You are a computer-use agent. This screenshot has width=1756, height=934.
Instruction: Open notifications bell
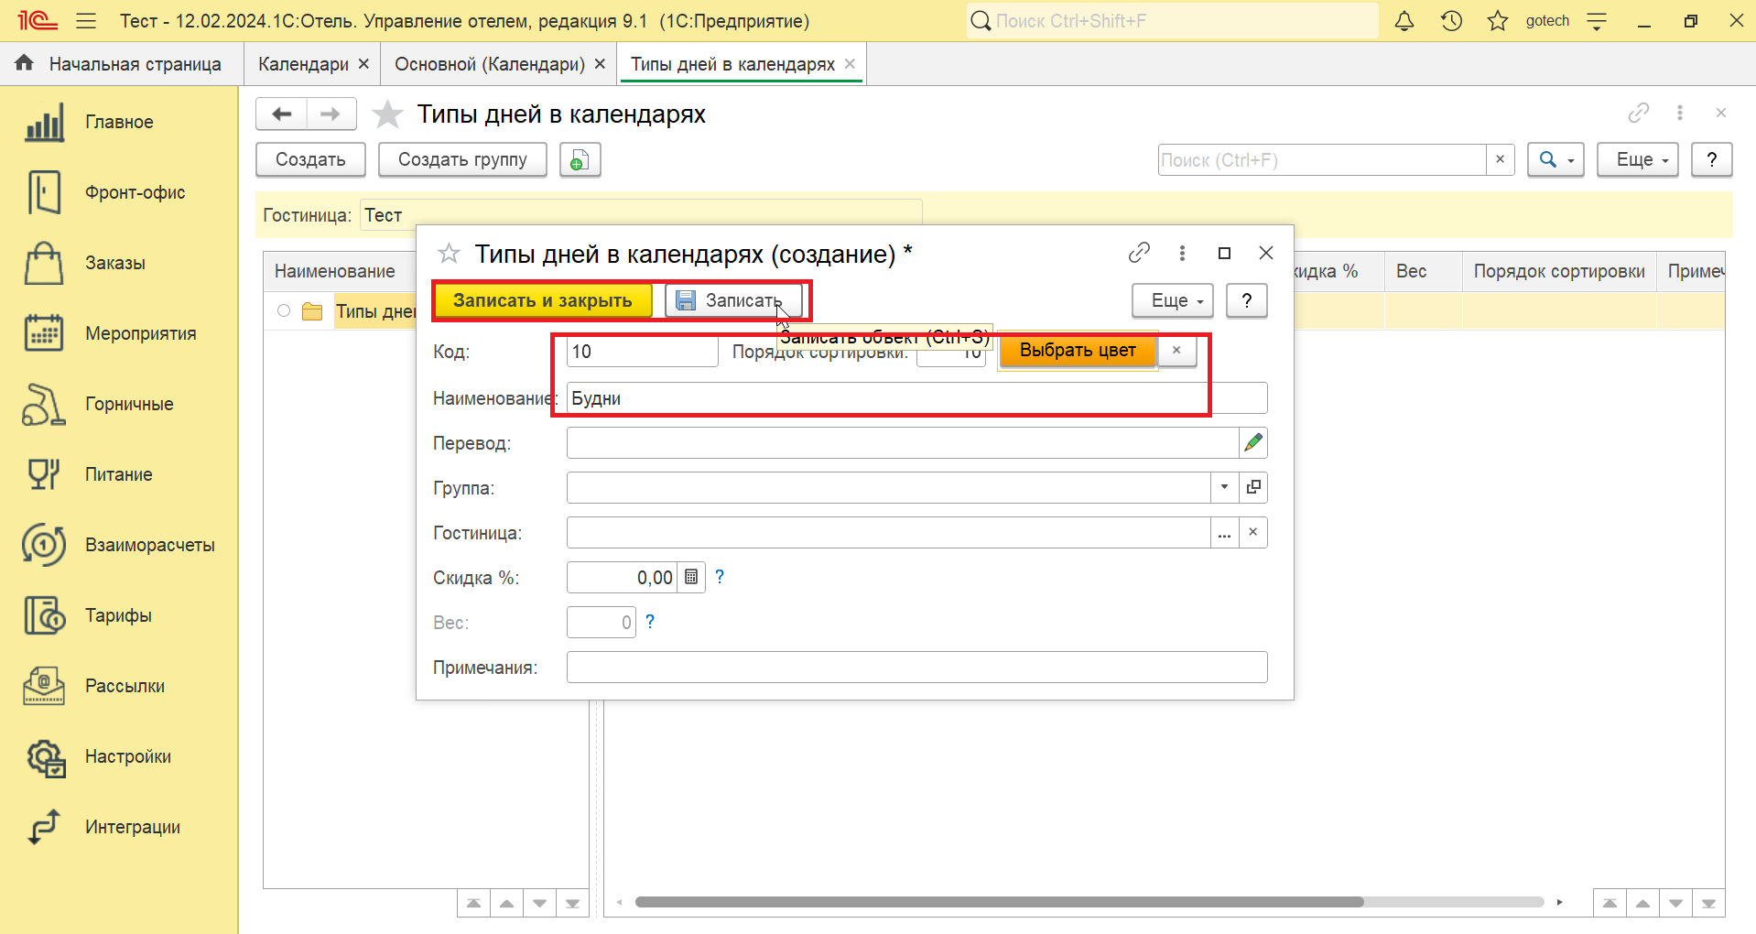(1404, 21)
